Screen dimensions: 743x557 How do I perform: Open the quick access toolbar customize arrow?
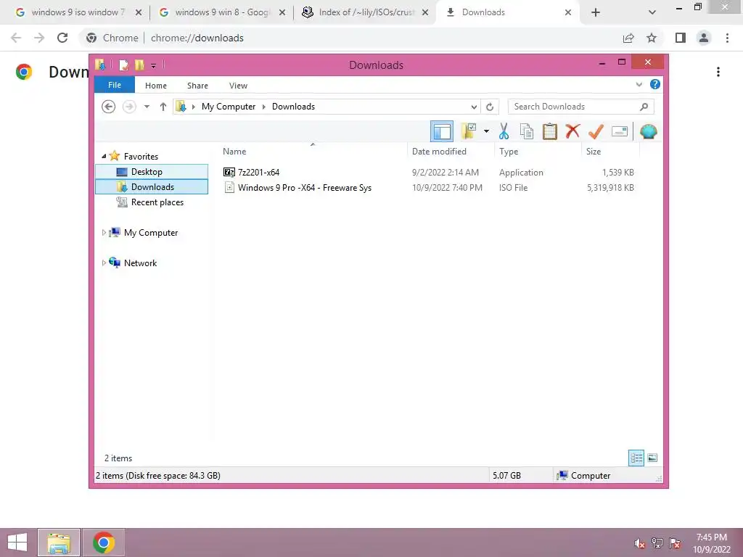[x=154, y=65]
